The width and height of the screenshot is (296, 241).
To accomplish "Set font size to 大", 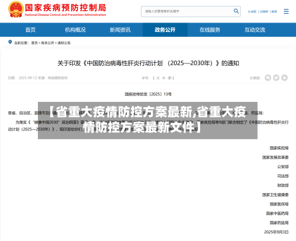I will 158,78.
